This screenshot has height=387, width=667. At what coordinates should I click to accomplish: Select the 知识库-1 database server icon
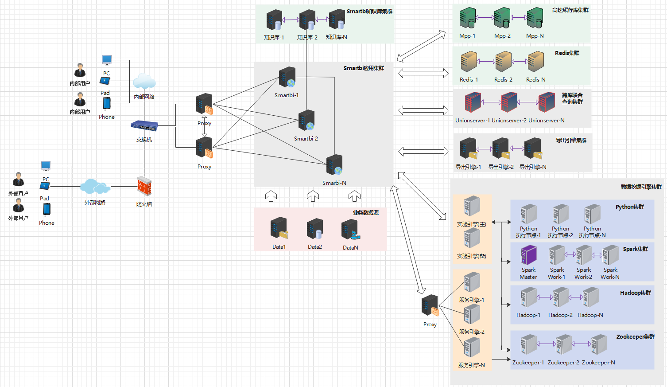[274, 20]
